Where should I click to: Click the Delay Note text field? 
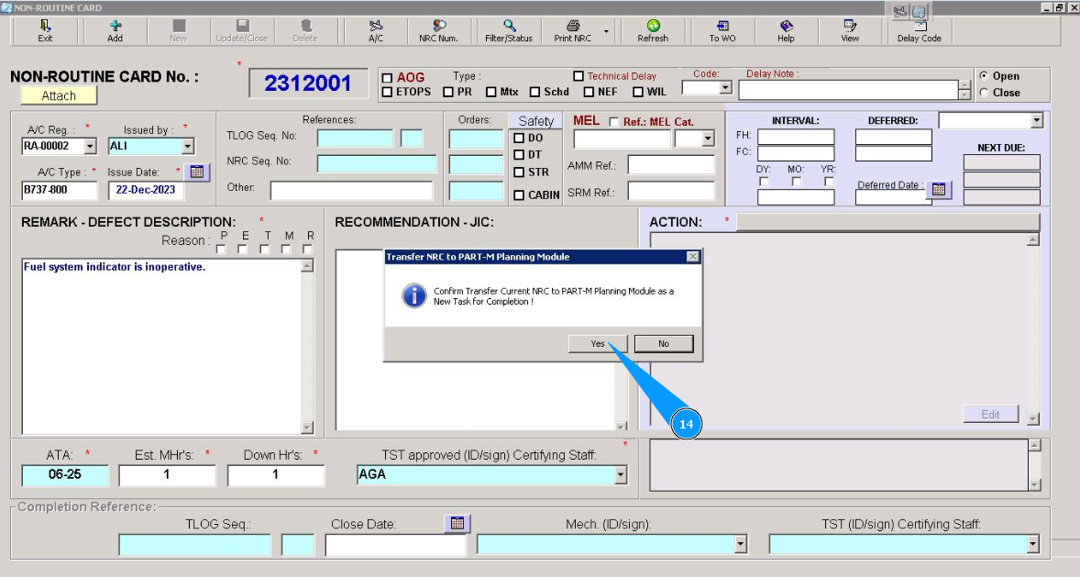(x=849, y=90)
